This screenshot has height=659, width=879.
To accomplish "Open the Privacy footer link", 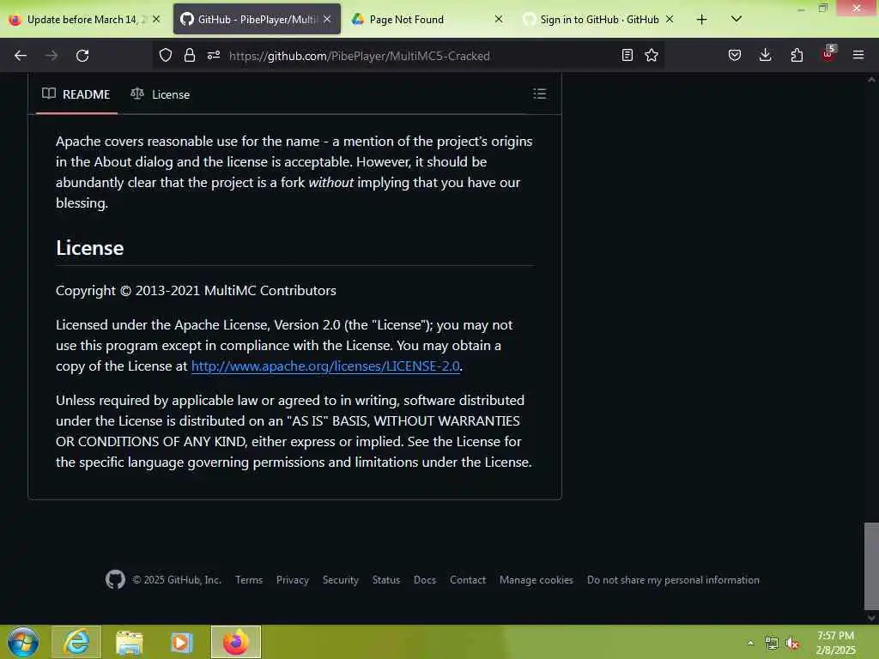I will point(293,580).
